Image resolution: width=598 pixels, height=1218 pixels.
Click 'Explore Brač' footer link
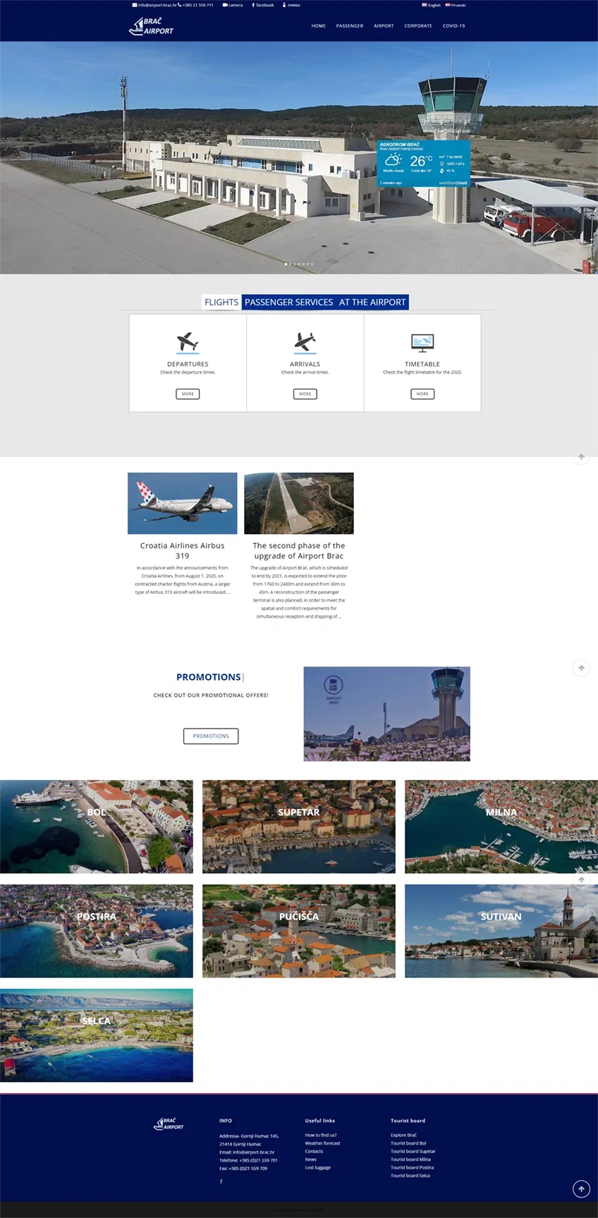pos(403,1135)
